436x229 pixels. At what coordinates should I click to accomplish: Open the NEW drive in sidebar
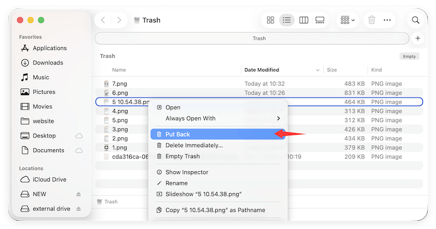pos(33,194)
